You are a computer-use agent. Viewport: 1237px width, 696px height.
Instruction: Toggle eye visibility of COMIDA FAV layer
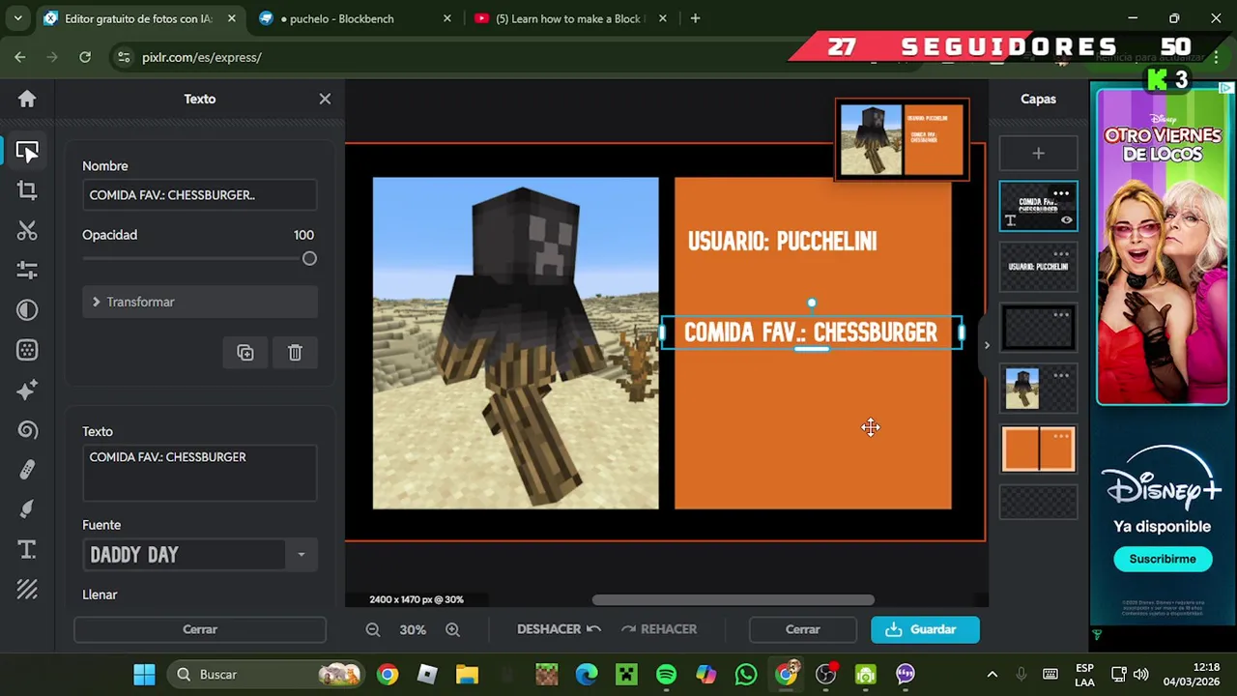tap(1066, 220)
